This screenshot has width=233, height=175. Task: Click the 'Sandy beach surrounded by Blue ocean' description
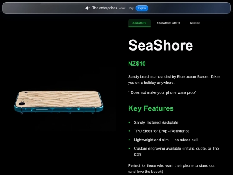point(174,80)
